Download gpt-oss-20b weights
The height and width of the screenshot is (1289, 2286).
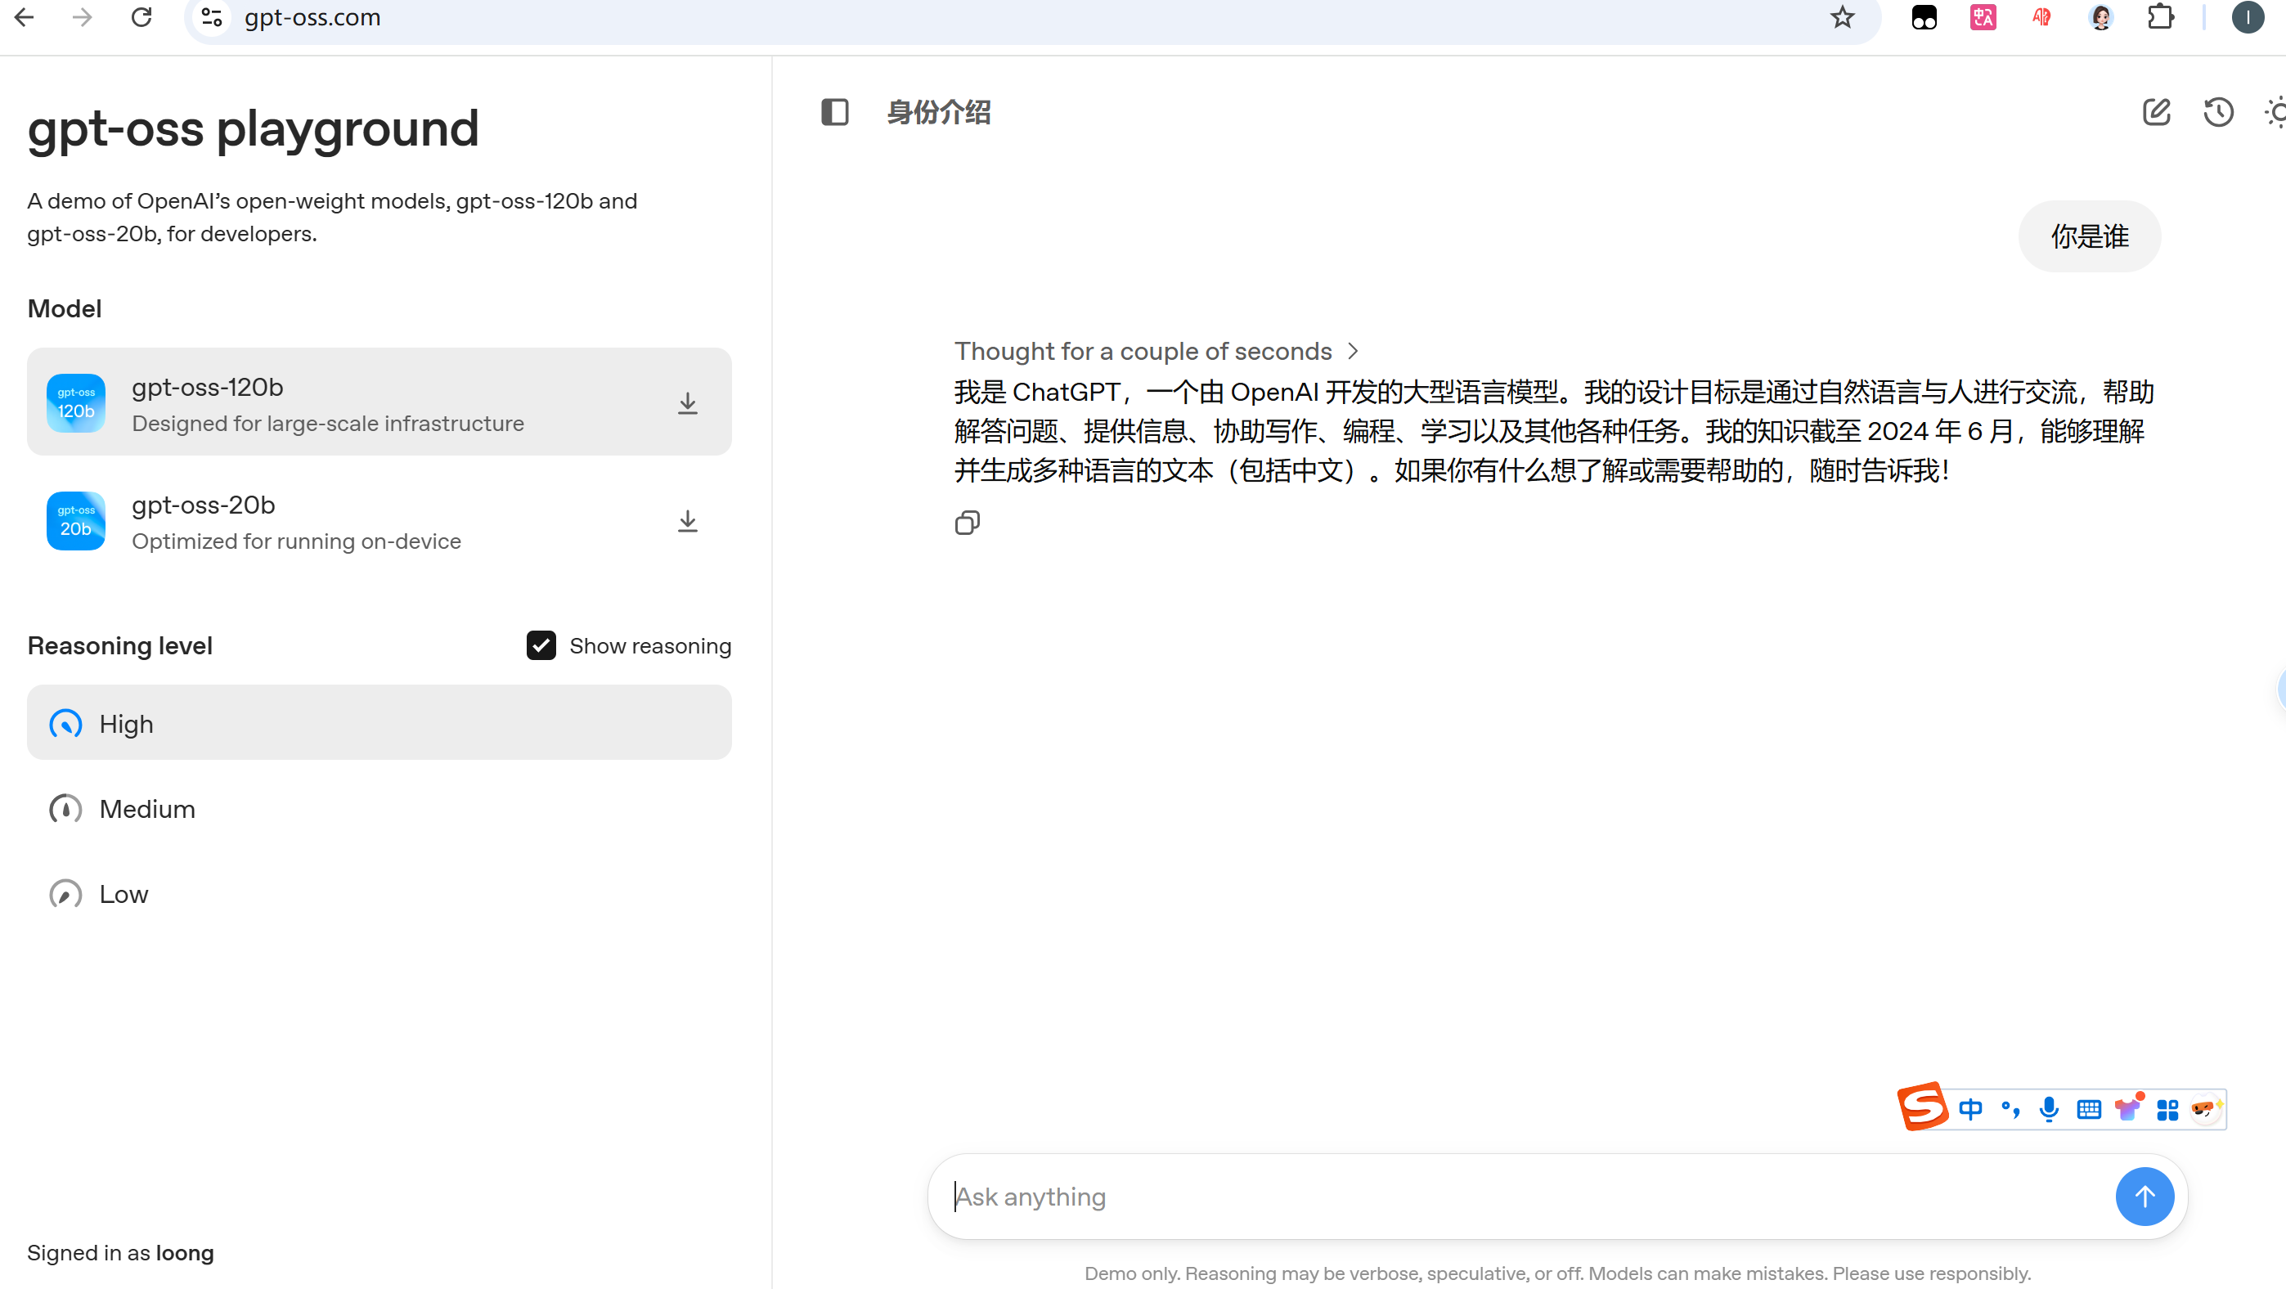(687, 521)
